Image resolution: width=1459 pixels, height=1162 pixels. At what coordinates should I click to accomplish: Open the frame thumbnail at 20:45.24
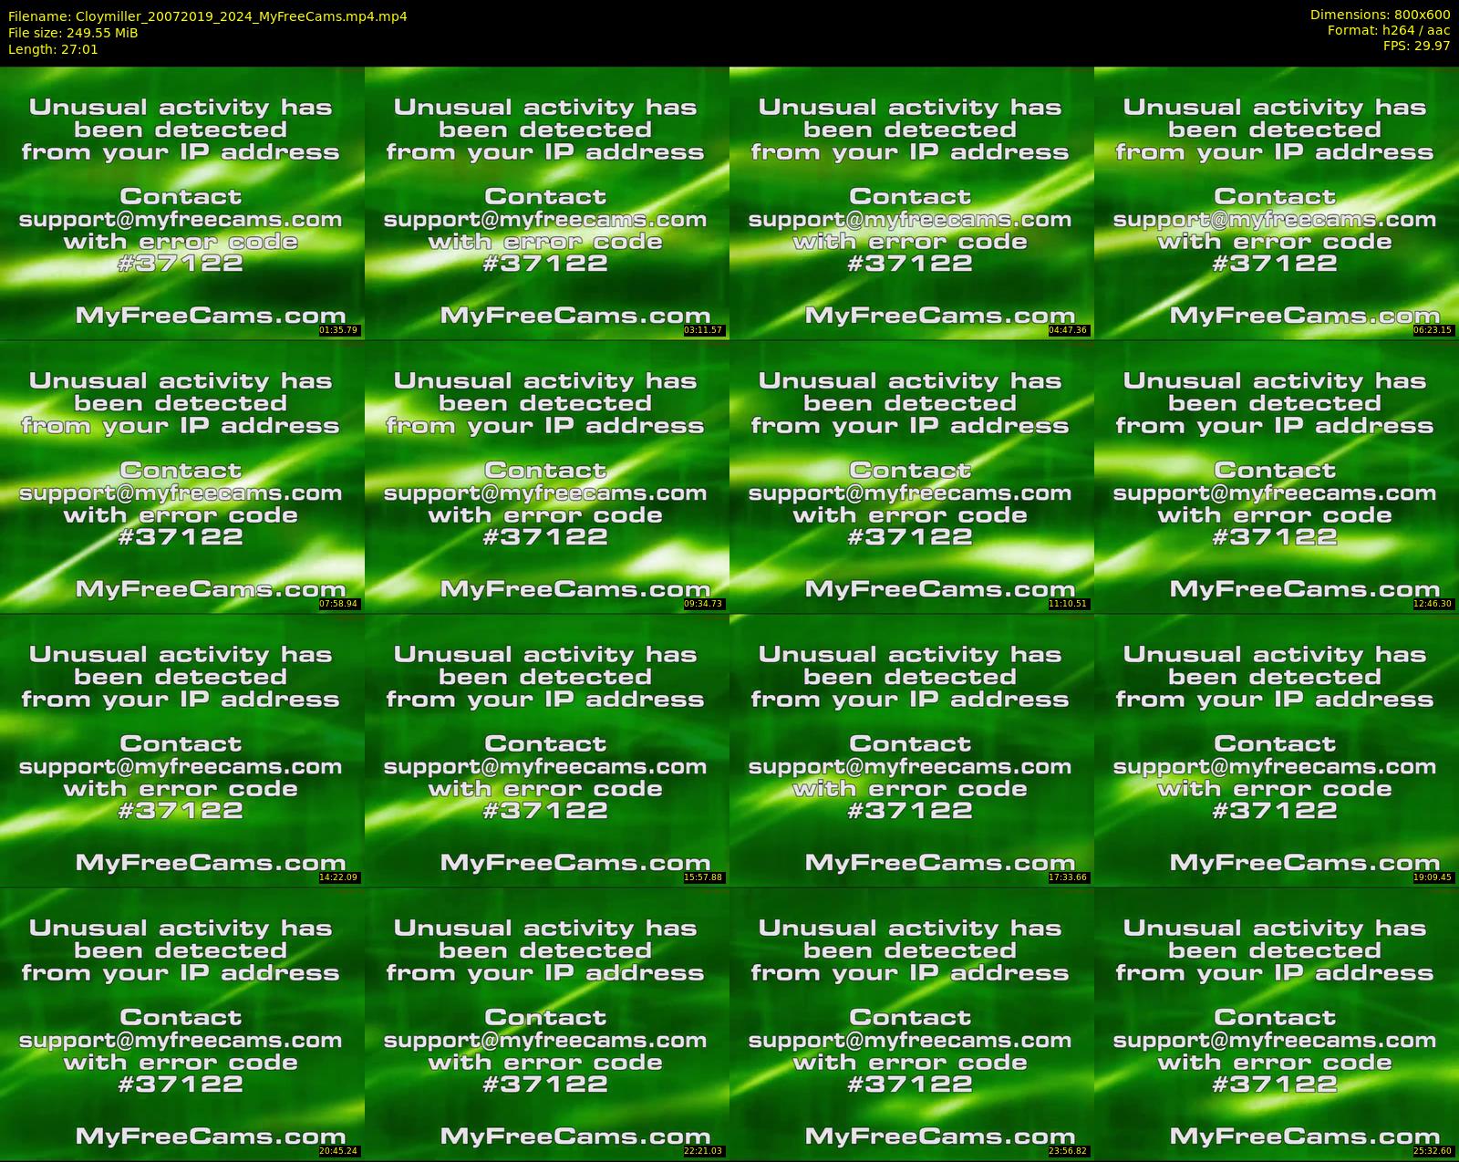click(182, 1023)
